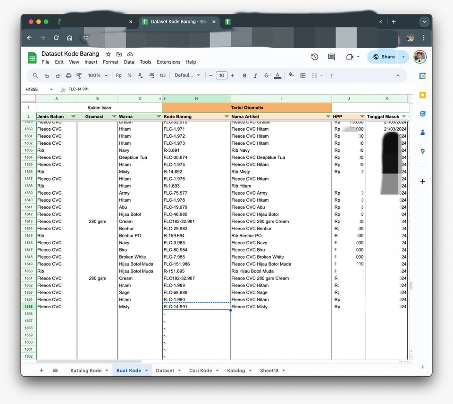This screenshot has height=404, width=453.
Task: Click the text color swatch icon
Action: (277, 75)
